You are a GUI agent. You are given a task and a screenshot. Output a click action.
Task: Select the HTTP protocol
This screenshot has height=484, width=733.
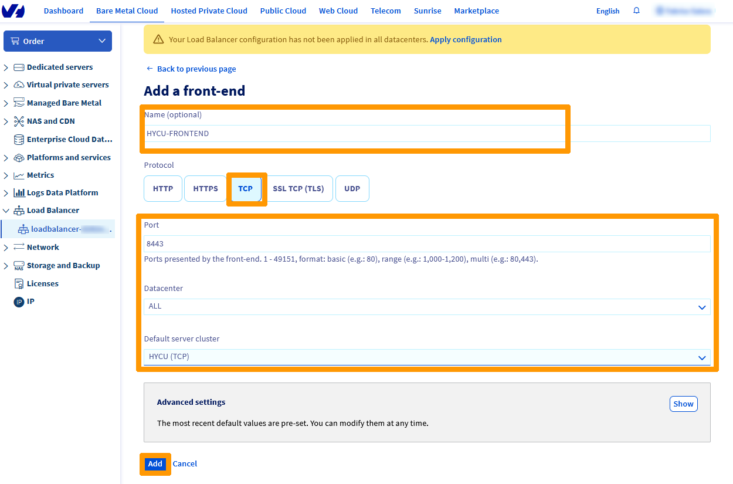pos(162,188)
